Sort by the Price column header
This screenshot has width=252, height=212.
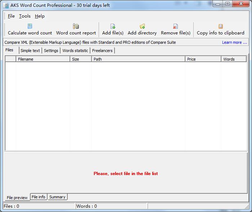(x=203, y=59)
